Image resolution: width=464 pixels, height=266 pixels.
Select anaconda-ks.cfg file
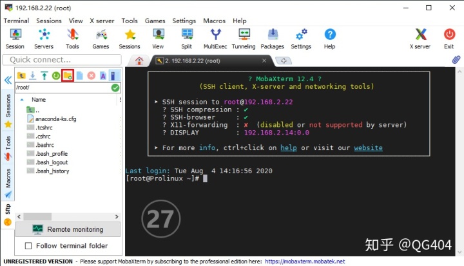52,119
